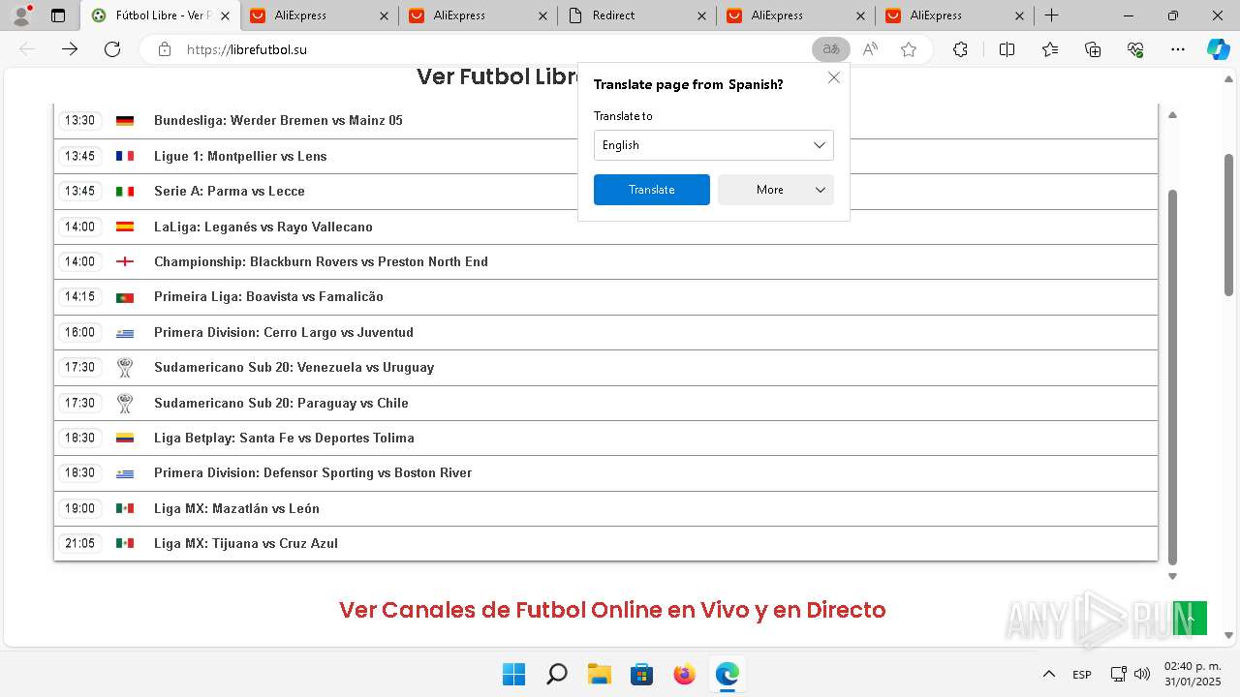Viewport: 1240px width, 697px height.
Task: Open the browser profile icon
Action: coord(21,15)
